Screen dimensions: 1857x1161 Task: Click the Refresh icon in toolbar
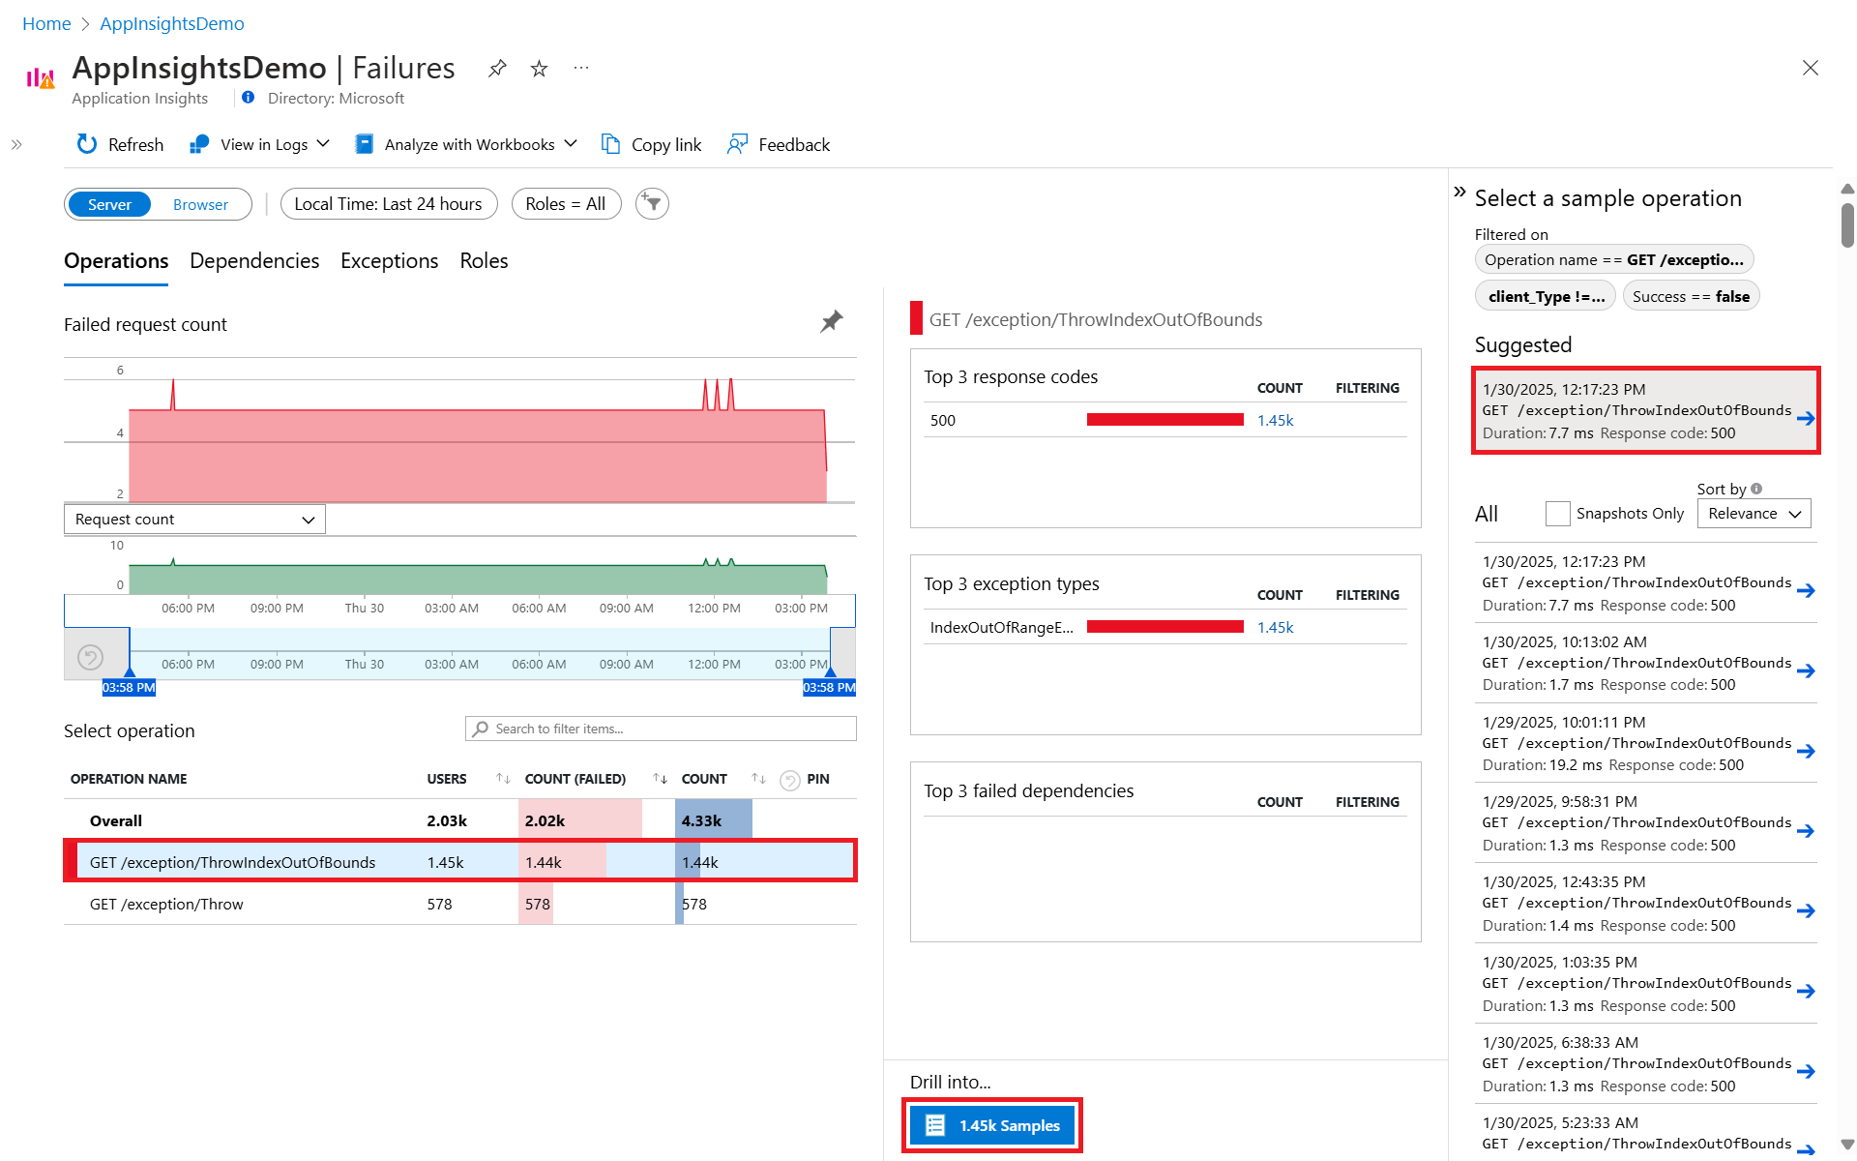pyautogui.click(x=87, y=144)
